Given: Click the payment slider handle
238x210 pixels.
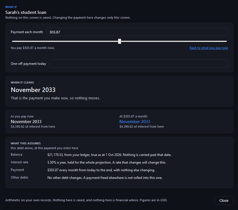Looking at the screenshot, I should (x=119, y=41).
